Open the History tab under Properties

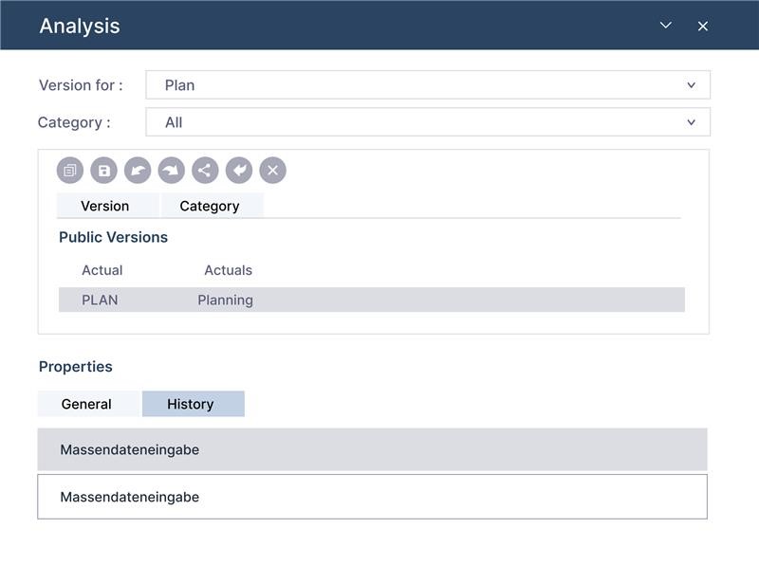tap(194, 403)
